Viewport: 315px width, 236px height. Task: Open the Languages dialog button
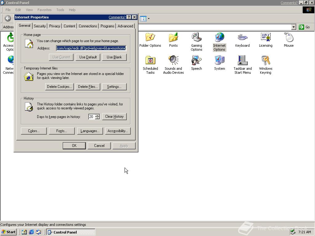click(x=90, y=131)
